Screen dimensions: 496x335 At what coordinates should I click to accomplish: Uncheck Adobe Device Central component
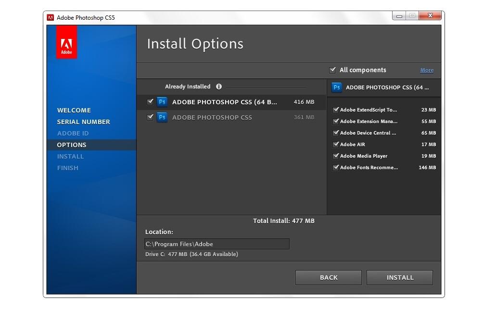point(336,133)
